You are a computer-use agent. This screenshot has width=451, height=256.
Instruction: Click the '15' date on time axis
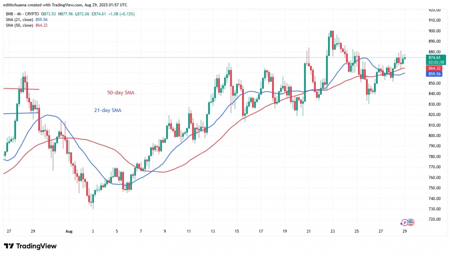[237, 231]
